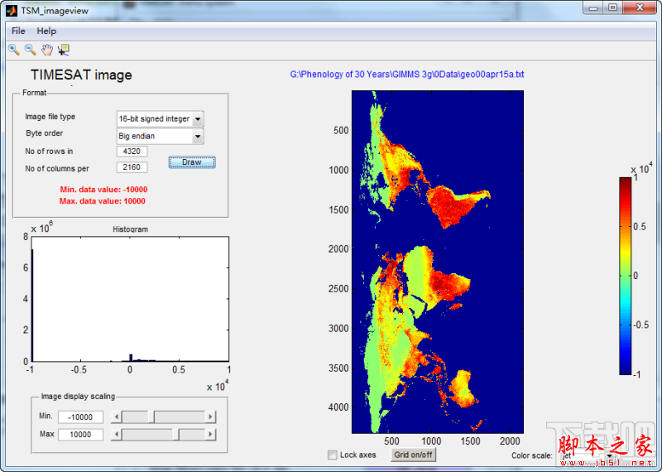Open the File menu
Viewport: 662px width, 472px height.
tap(18, 31)
